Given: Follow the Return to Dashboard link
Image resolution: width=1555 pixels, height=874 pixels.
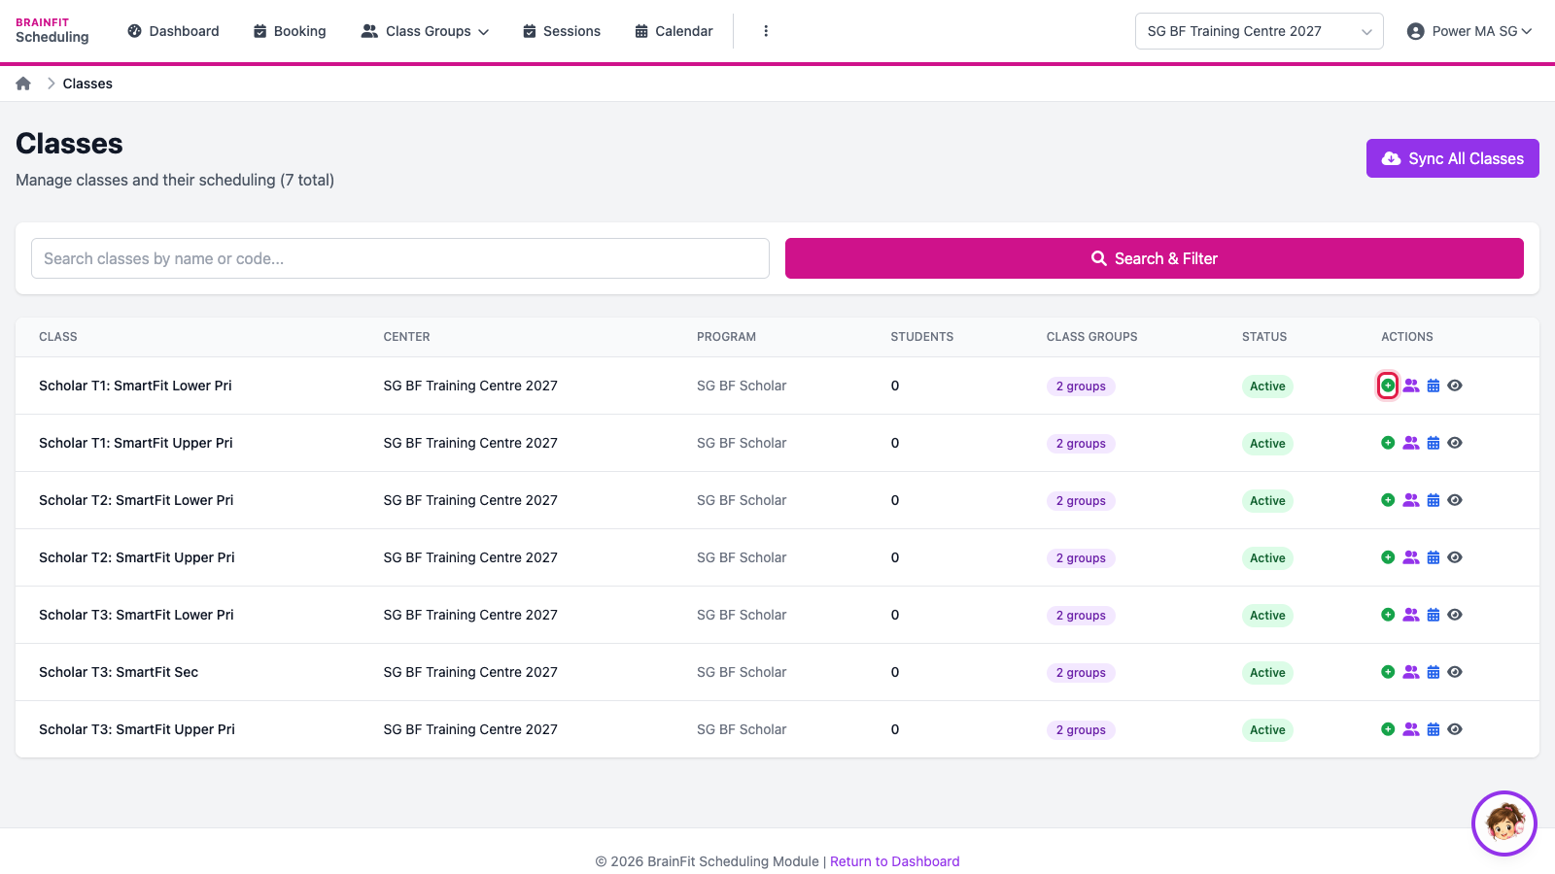Looking at the screenshot, I should tap(894, 861).
